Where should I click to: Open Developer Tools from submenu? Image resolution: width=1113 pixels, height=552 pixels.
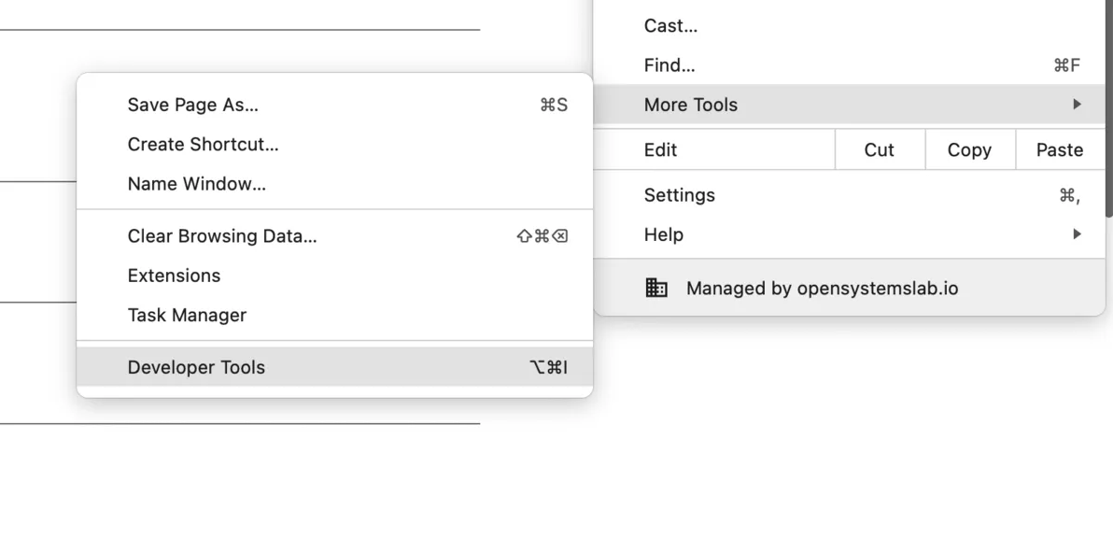[x=334, y=367]
